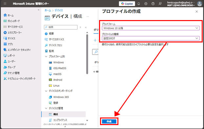Click the feedback icon in header
Image resolution: width=204 pixels, height=129 pixels.
tap(160, 4)
